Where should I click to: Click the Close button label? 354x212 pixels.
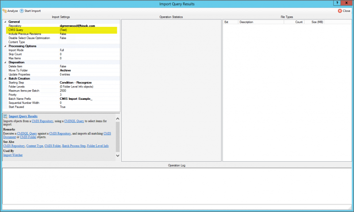click(x=346, y=11)
